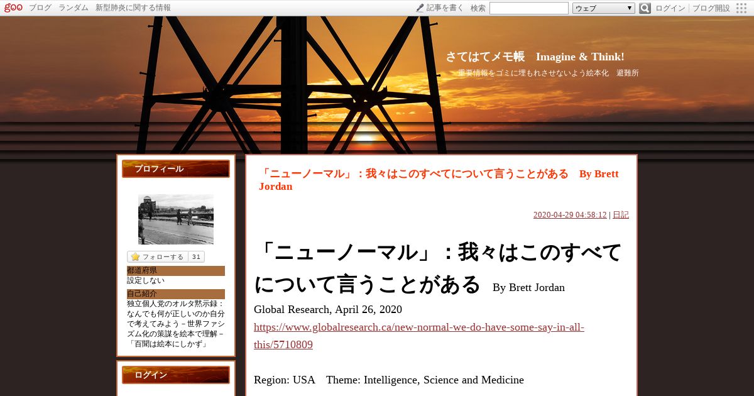754x396 pixels.
Task: Open the ウェブ search scope dropdown
Action: (604, 8)
